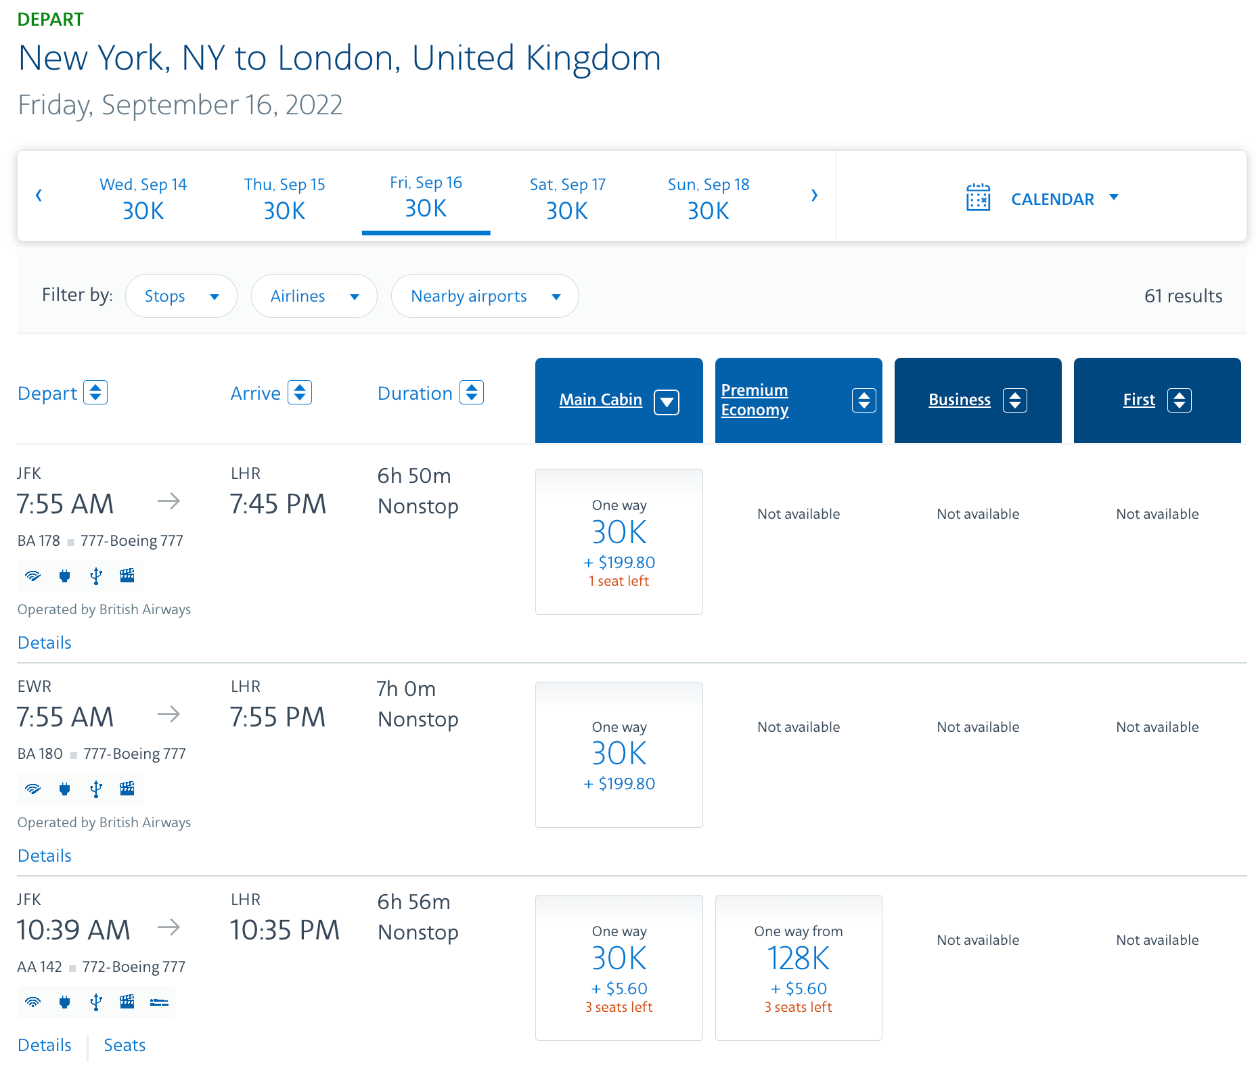This screenshot has width=1256, height=1070.
Task: Click the arrow between JFK and LHR times
Action: point(170,501)
